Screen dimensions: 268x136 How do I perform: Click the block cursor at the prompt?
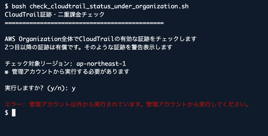tap(13, 113)
